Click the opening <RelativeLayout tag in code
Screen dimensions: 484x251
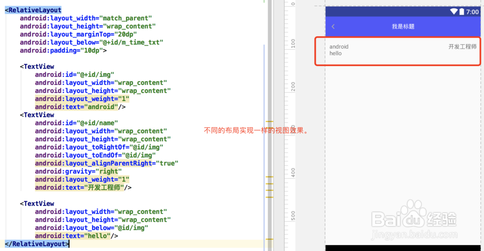point(33,10)
